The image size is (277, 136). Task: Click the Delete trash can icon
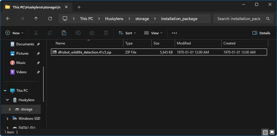click(106, 33)
